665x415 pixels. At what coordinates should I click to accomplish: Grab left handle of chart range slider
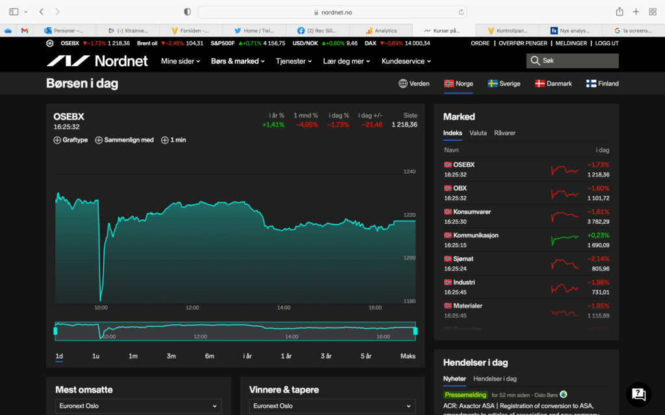pos(55,331)
